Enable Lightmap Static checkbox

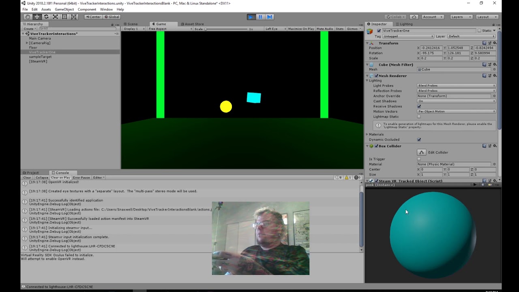[x=419, y=117]
